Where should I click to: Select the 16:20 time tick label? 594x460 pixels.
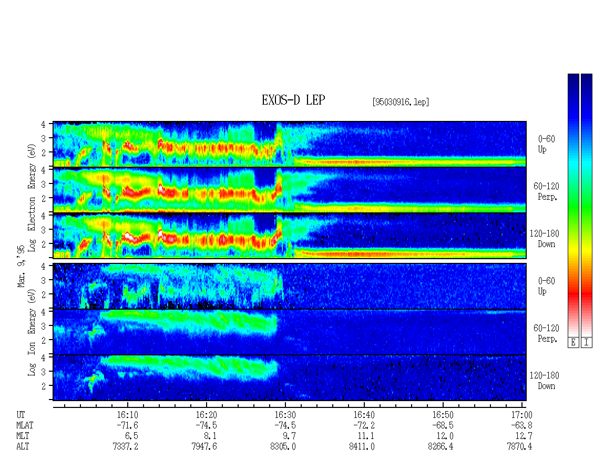206,415
